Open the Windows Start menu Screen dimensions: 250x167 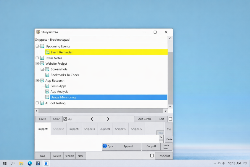[5, 163]
